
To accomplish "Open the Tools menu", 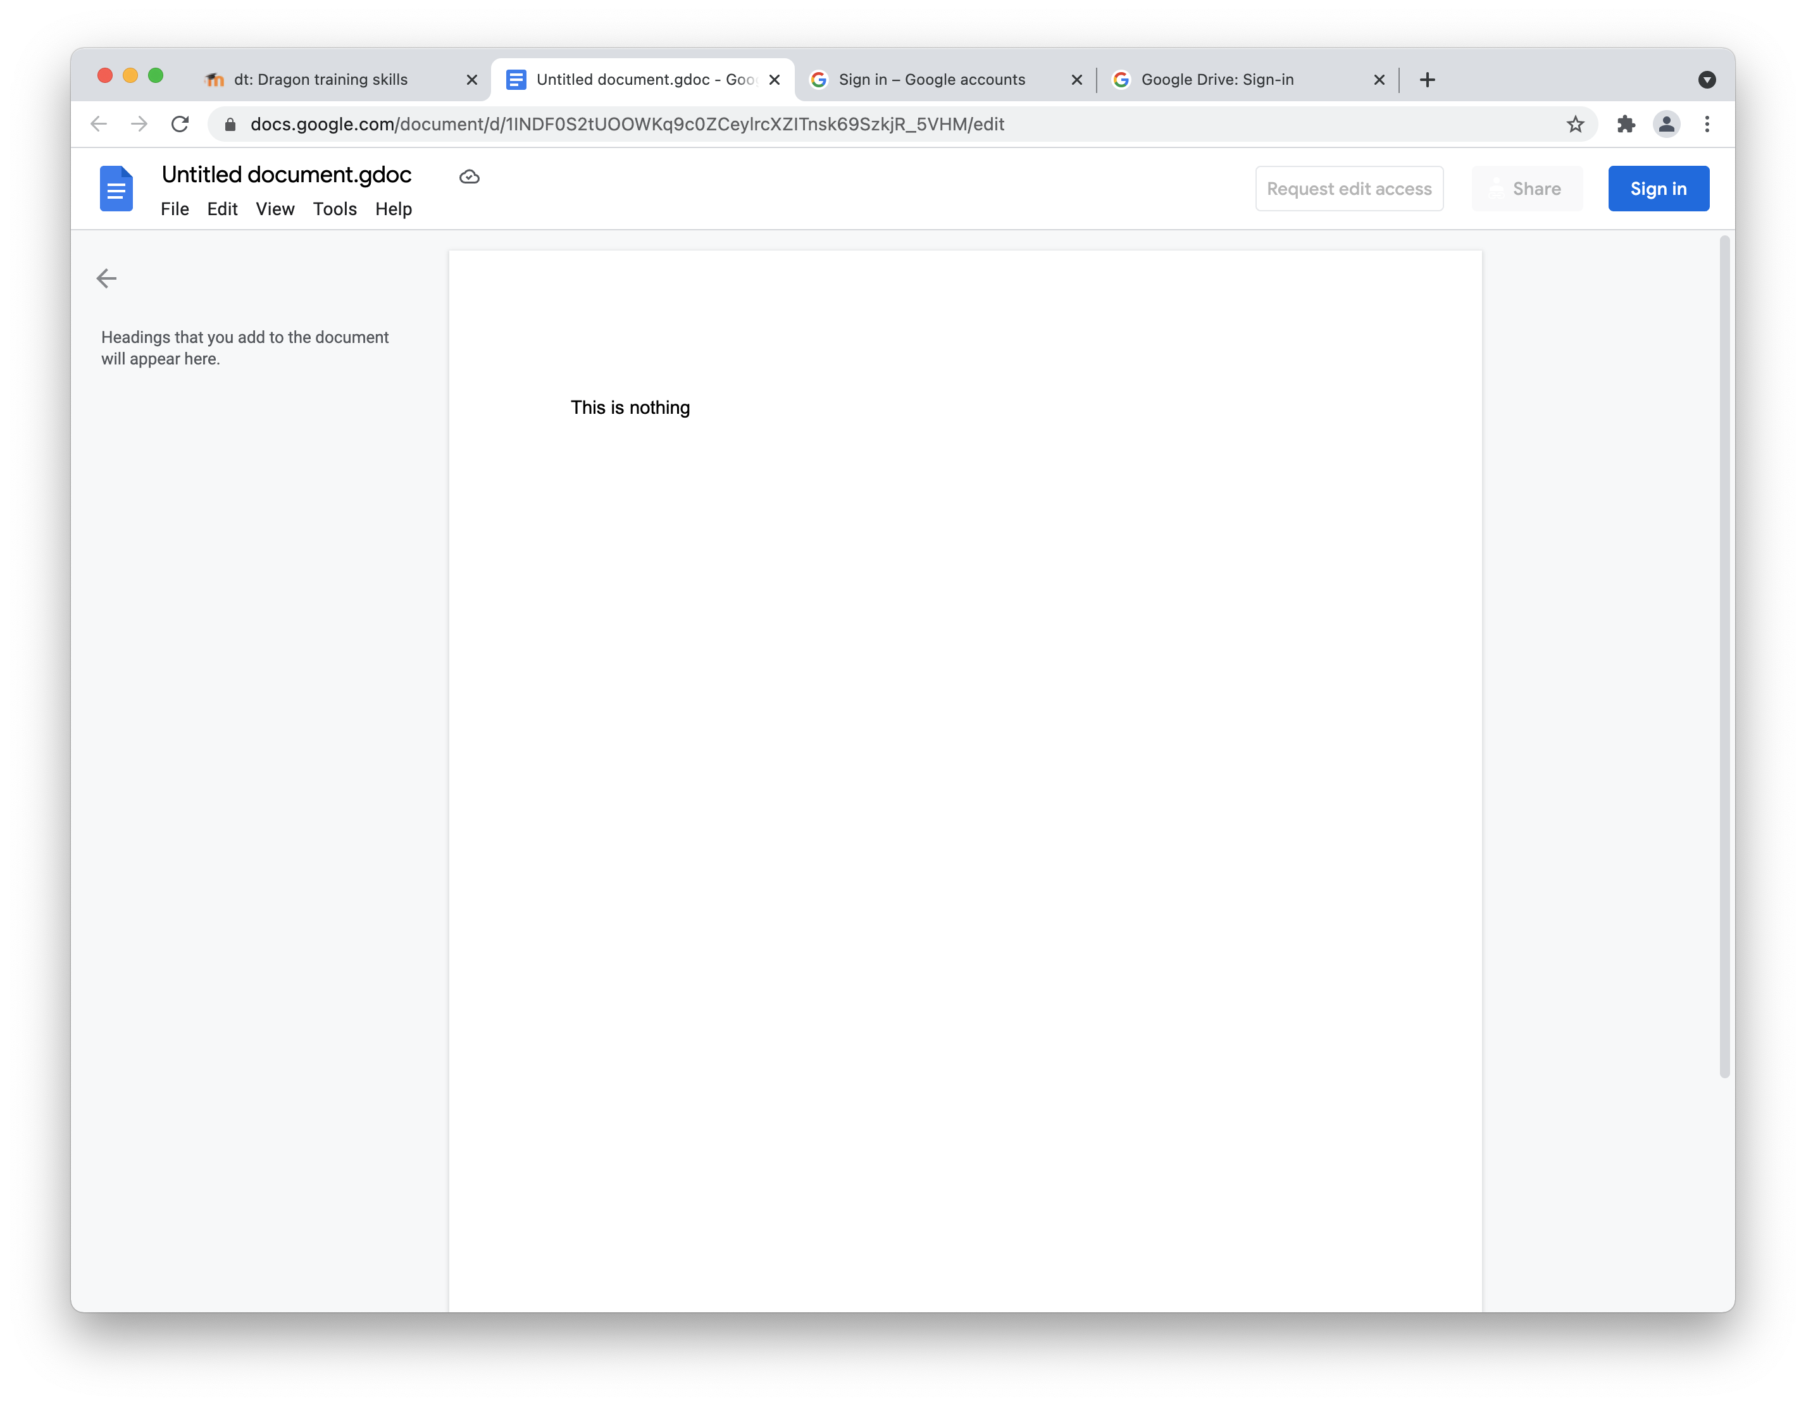I will tap(334, 209).
